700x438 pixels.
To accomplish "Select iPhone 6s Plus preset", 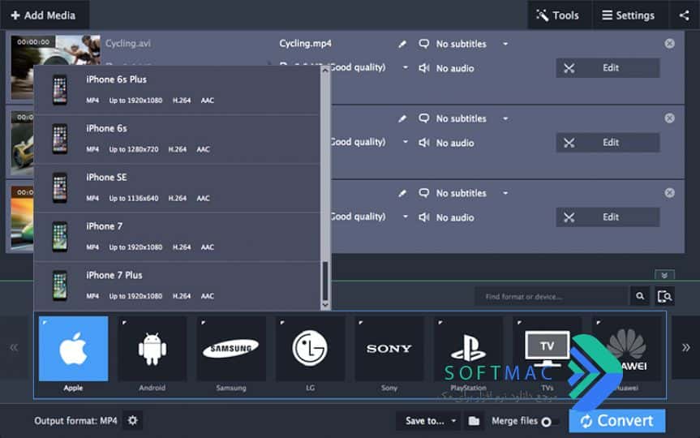I will pyautogui.click(x=178, y=90).
